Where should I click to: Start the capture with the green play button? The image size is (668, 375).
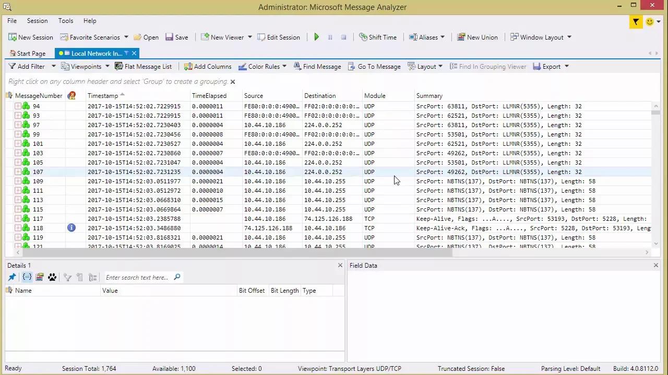(x=317, y=37)
